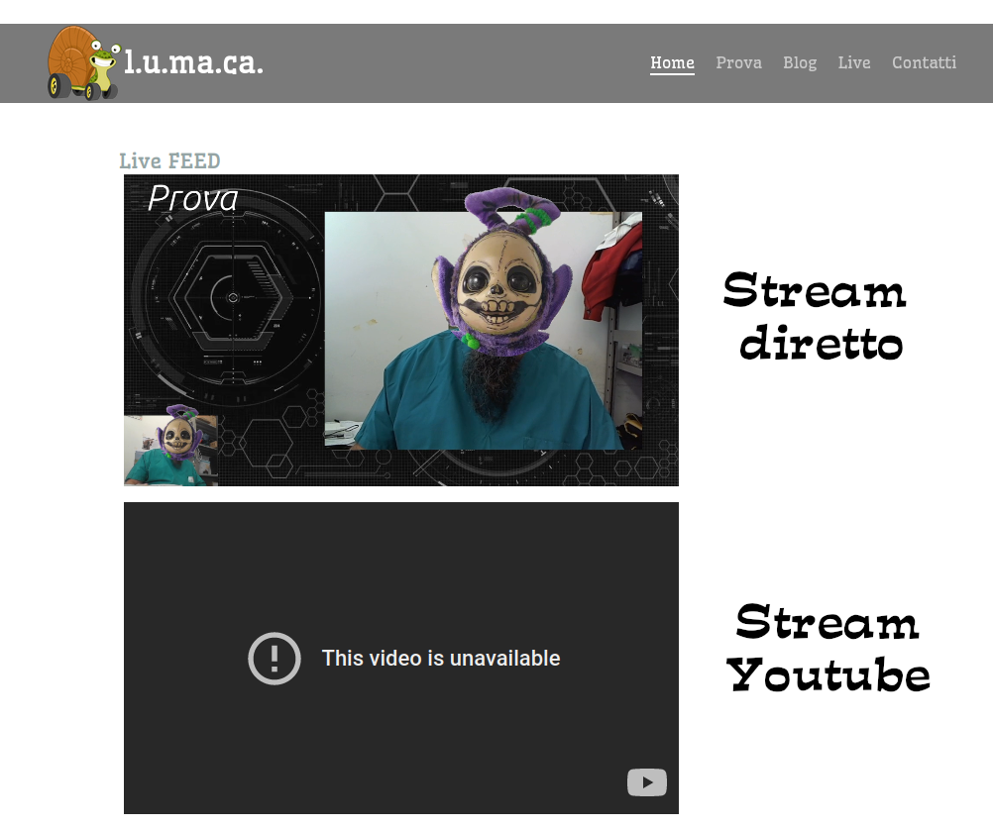993x828 pixels.
Task: Click the main webcam feed with the masked person
Action: pos(484,331)
